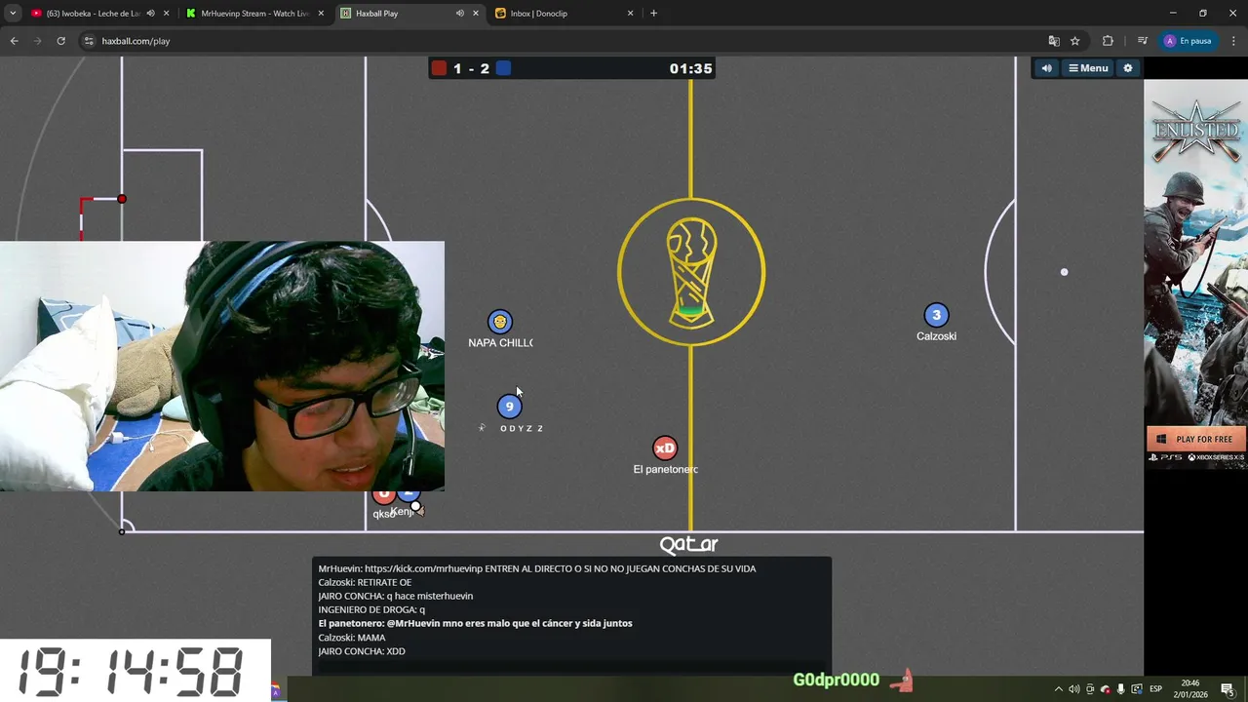Viewport: 1248px width, 702px height.
Task: Click chat message 'JAIRO CONCHA: XDD'
Action: point(361,651)
